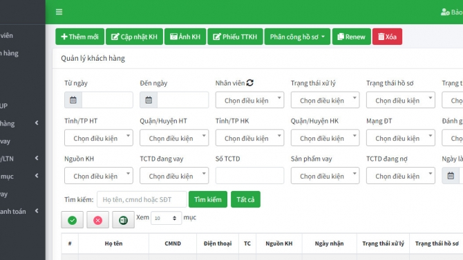Open Phiếu TTKH form
This screenshot has height=260, width=463.
235,37
